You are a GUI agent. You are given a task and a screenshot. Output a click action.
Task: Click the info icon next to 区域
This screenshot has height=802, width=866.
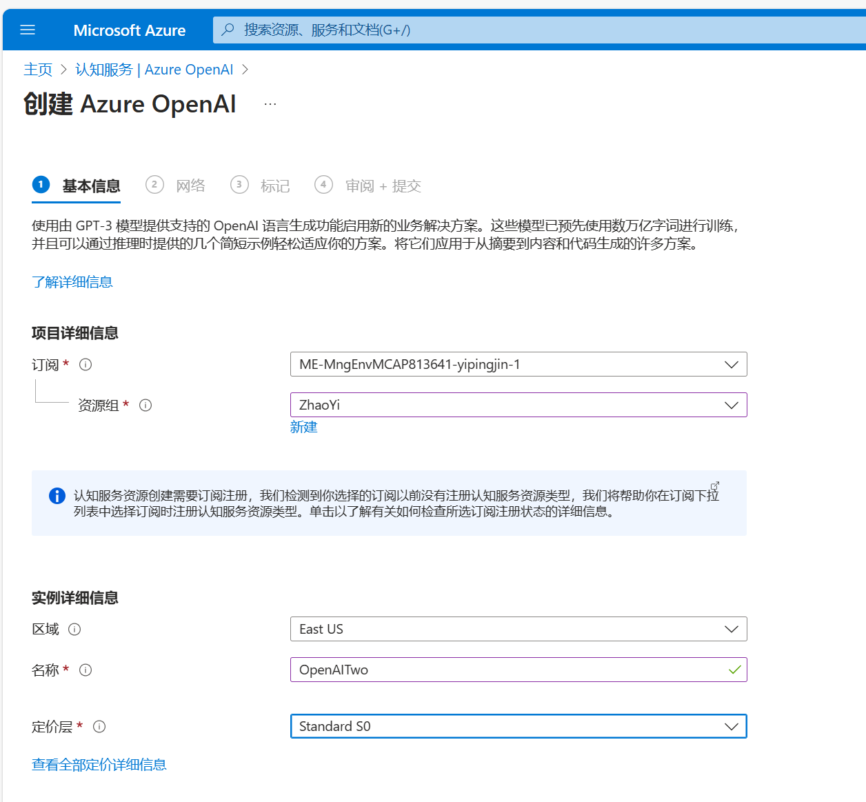74,629
